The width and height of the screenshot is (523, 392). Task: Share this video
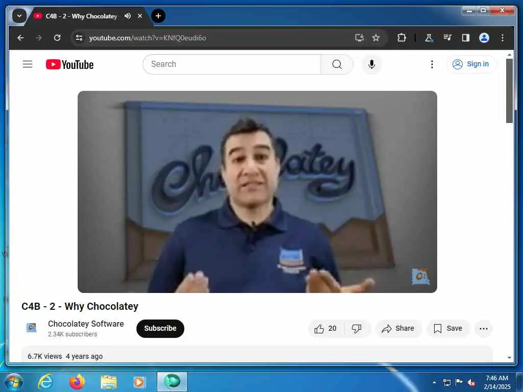[x=398, y=328]
